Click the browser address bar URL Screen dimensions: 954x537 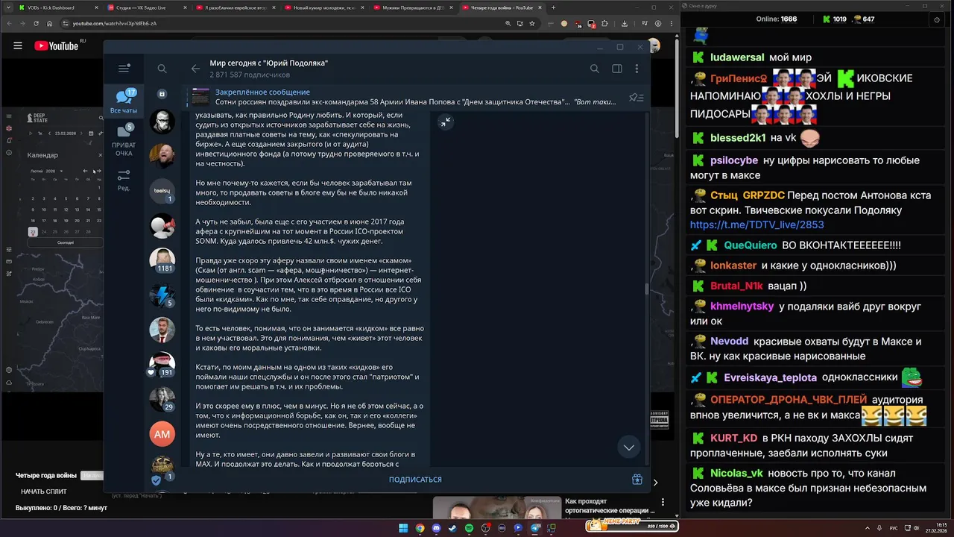tap(115, 23)
